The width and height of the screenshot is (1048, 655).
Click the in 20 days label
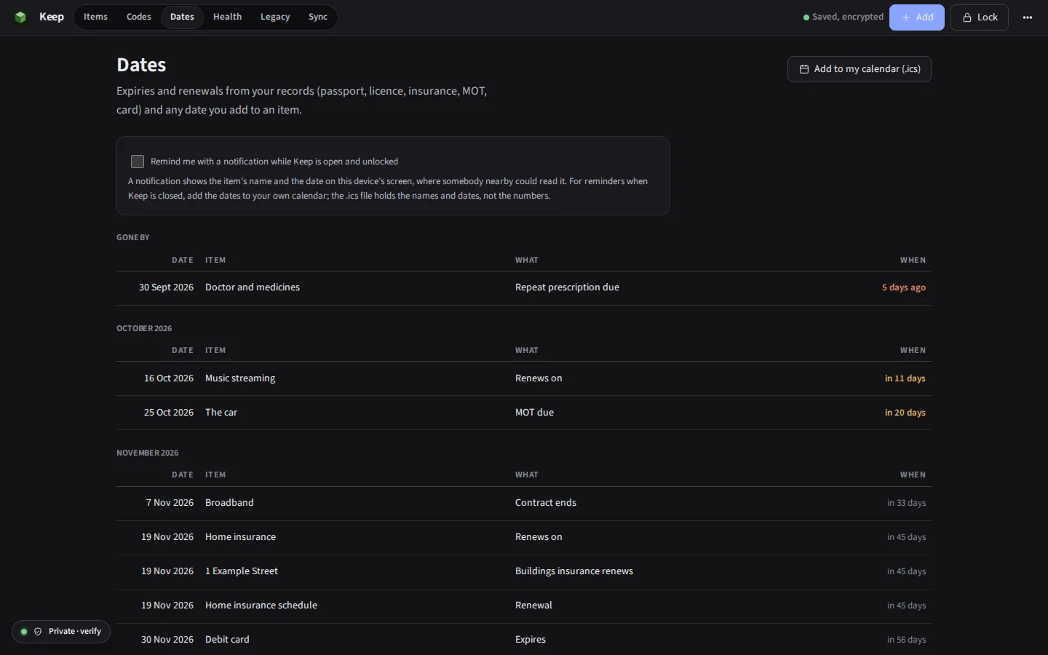pyautogui.click(x=905, y=413)
